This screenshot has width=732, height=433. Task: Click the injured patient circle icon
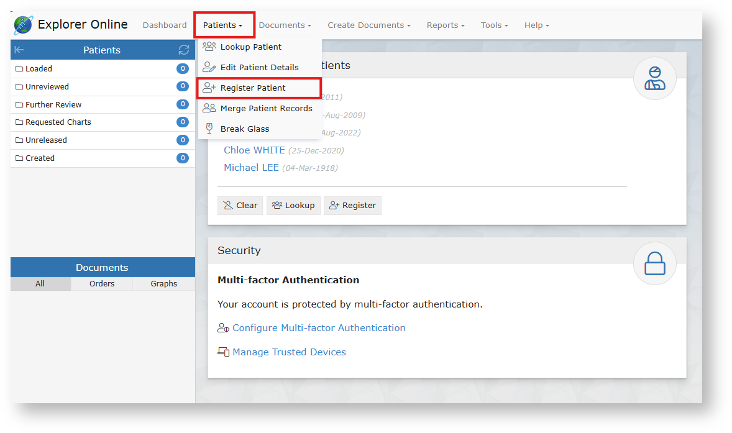654,78
